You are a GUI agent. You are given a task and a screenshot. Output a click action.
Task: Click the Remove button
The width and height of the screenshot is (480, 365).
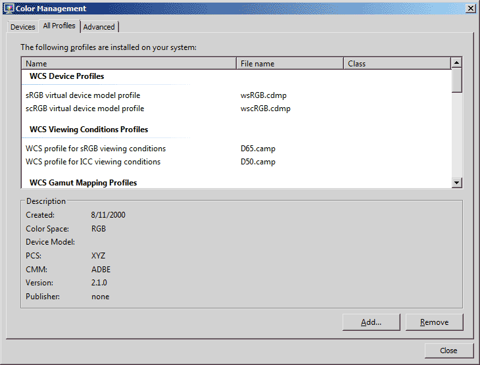(x=434, y=322)
